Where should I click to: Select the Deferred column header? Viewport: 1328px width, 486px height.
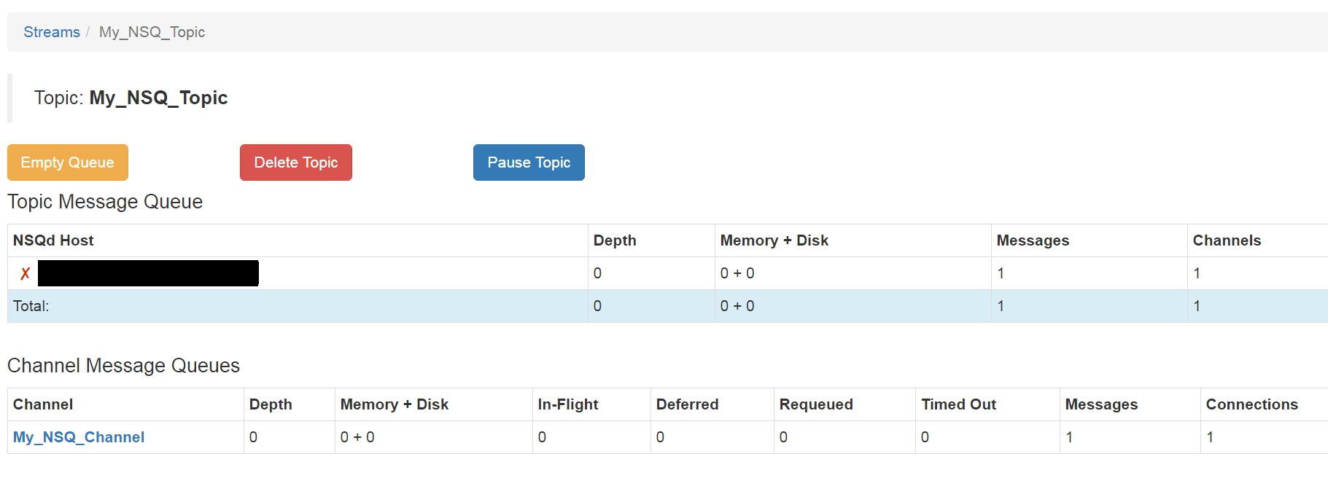click(x=687, y=404)
